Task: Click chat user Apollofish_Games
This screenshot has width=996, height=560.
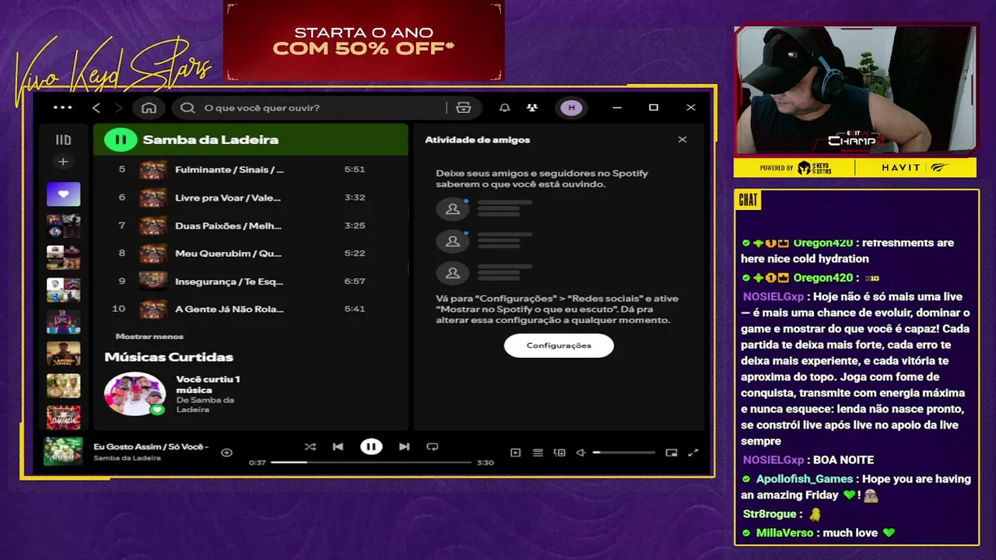Action: [805, 479]
